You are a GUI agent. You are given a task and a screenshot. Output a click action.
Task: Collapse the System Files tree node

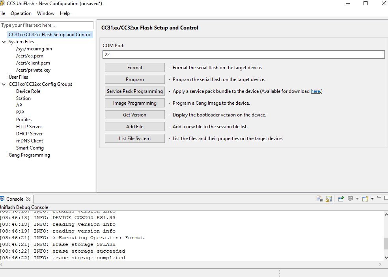[x=4, y=42]
